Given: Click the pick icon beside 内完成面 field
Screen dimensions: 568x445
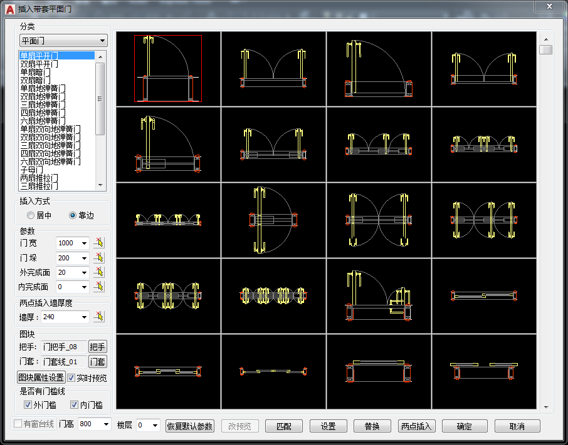Looking at the screenshot, I should pos(98,286).
